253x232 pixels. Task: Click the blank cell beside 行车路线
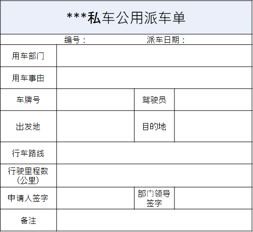tap(155, 153)
